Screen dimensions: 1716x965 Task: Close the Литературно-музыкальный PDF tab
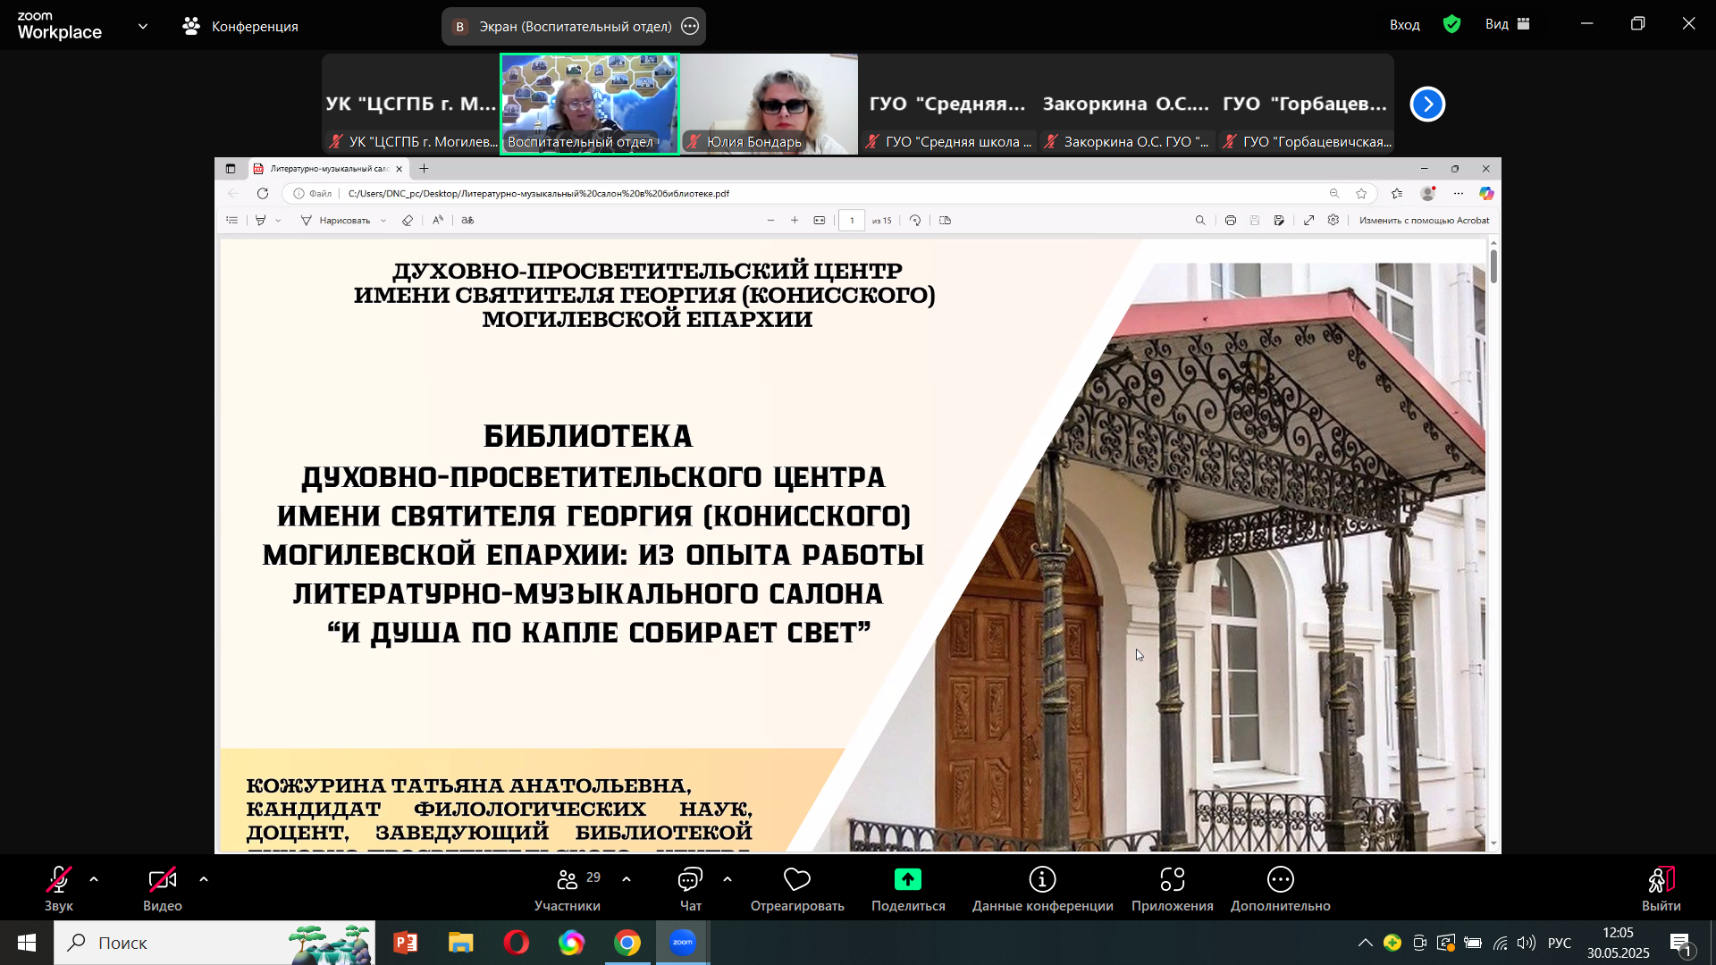coord(399,168)
